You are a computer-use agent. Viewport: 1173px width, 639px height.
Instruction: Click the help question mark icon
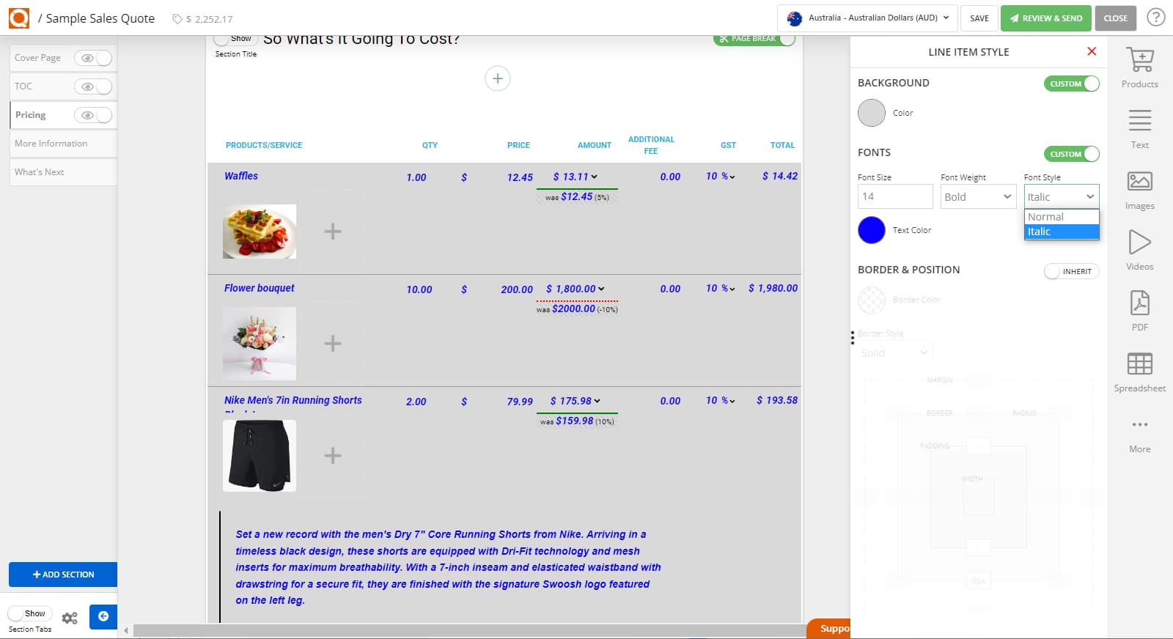[x=1156, y=18]
